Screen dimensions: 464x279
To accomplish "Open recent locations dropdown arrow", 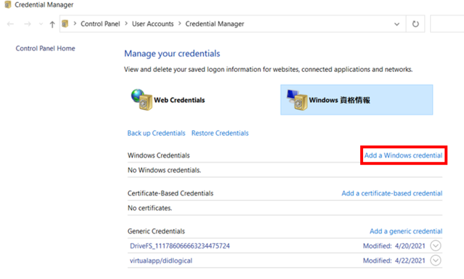I will tap(41, 24).
